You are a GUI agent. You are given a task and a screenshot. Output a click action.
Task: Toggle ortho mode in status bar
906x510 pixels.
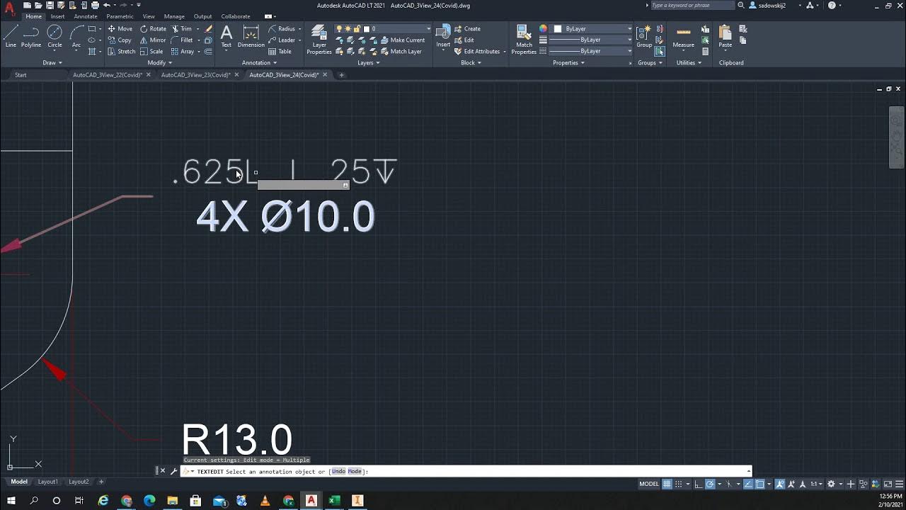[699, 484]
